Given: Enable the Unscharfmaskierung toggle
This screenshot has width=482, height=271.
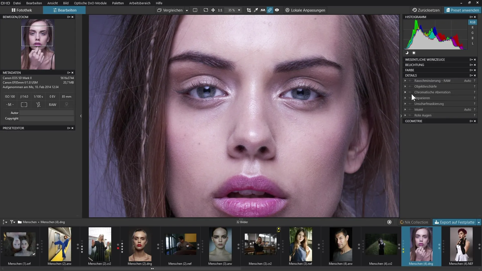Looking at the screenshot, I should (411, 104).
